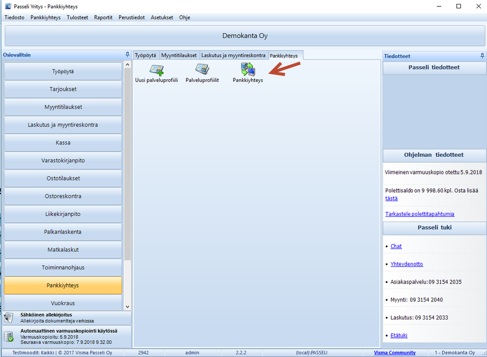Open the Chat support link

396,246
